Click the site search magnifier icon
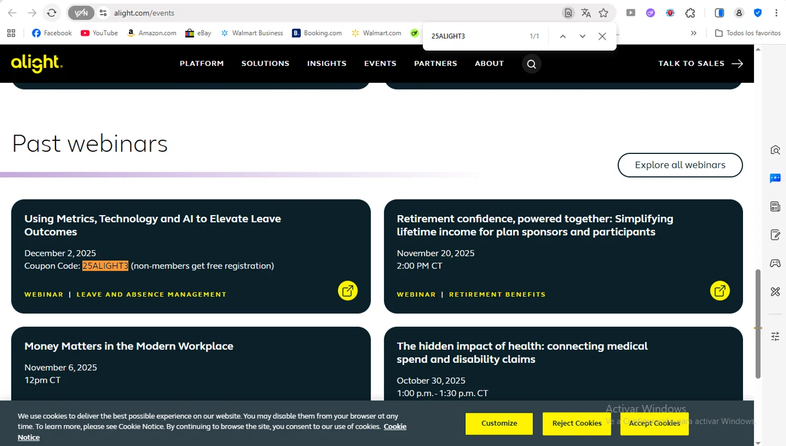Screen dimensions: 786x446 531,64
